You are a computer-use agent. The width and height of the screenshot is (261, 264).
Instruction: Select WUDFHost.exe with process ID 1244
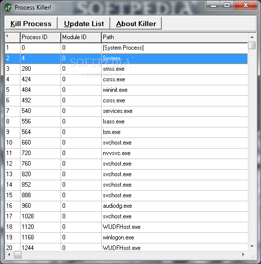[x=126, y=247]
